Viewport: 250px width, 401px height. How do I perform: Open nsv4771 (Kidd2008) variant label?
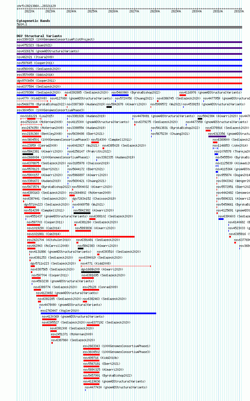tap(96, 263)
